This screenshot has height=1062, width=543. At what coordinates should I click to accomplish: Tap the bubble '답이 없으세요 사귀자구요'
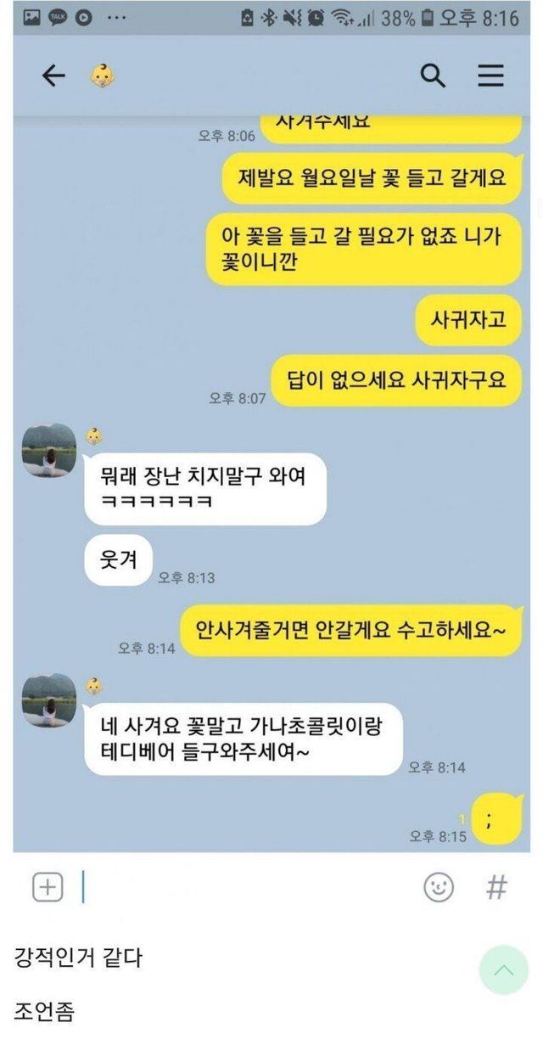point(396,379)
